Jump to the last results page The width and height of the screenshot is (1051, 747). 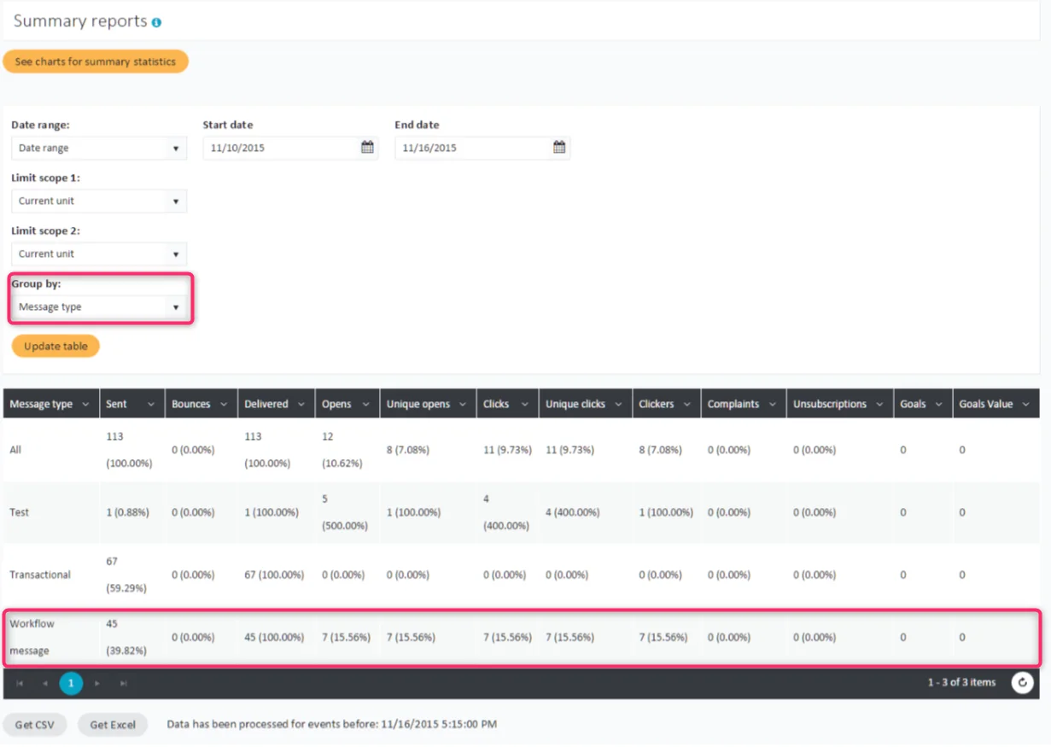(x=123, y=684)
